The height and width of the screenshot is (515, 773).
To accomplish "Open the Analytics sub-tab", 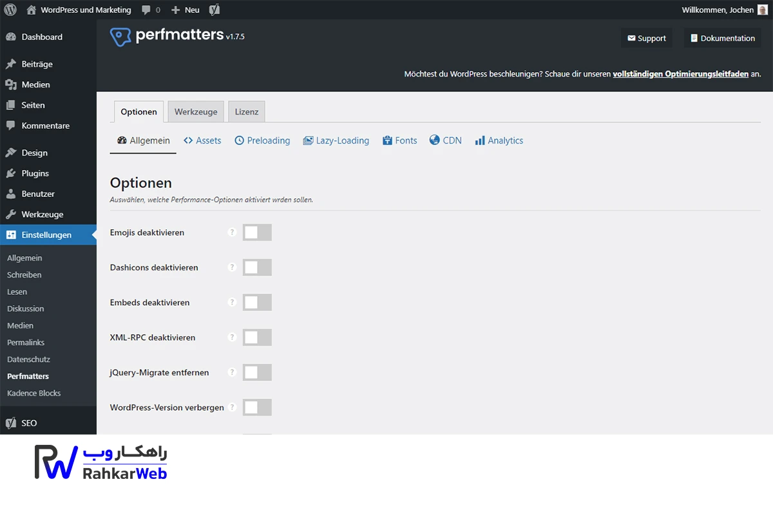I will 499,140.
